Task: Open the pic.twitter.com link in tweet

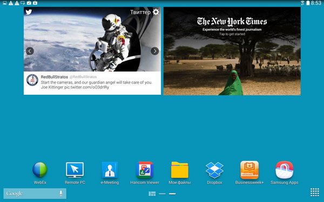Action: (x=86, y=87)
